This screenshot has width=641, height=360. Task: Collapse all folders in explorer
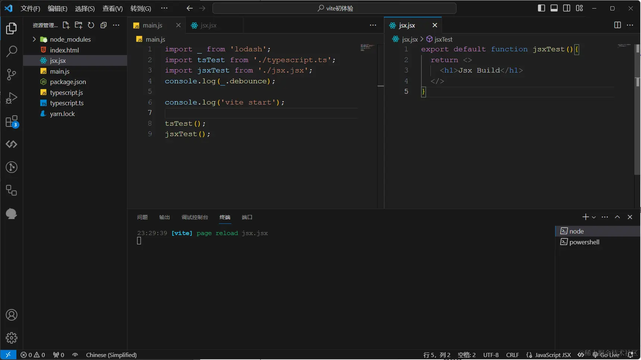pyautogui.click(x=104, y=25)
